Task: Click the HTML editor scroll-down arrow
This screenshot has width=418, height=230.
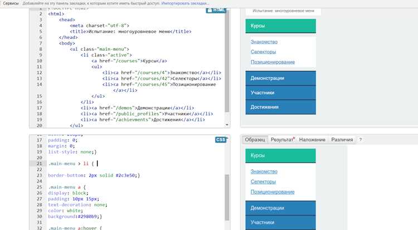Action: coord(227,125)
